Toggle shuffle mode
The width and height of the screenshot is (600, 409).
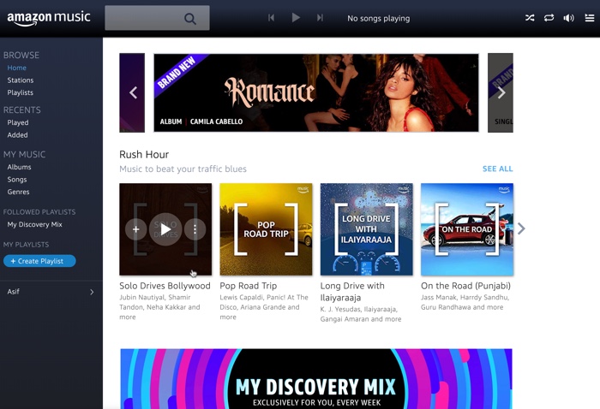point(530,18)
